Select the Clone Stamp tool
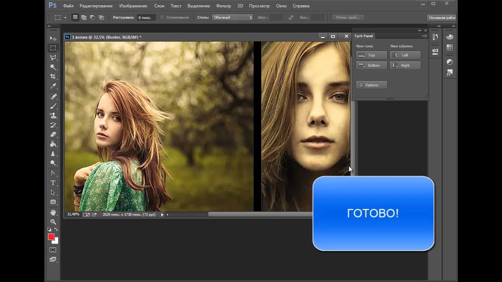This screenshot has width=502, height=282. click(53, 116)
